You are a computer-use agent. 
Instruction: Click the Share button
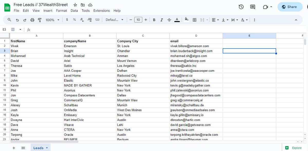click(x=290, y=7)
